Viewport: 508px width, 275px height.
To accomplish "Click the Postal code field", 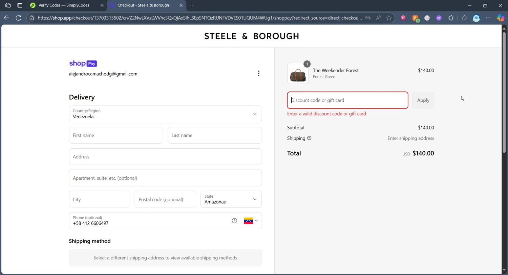I will click(165, 199).
